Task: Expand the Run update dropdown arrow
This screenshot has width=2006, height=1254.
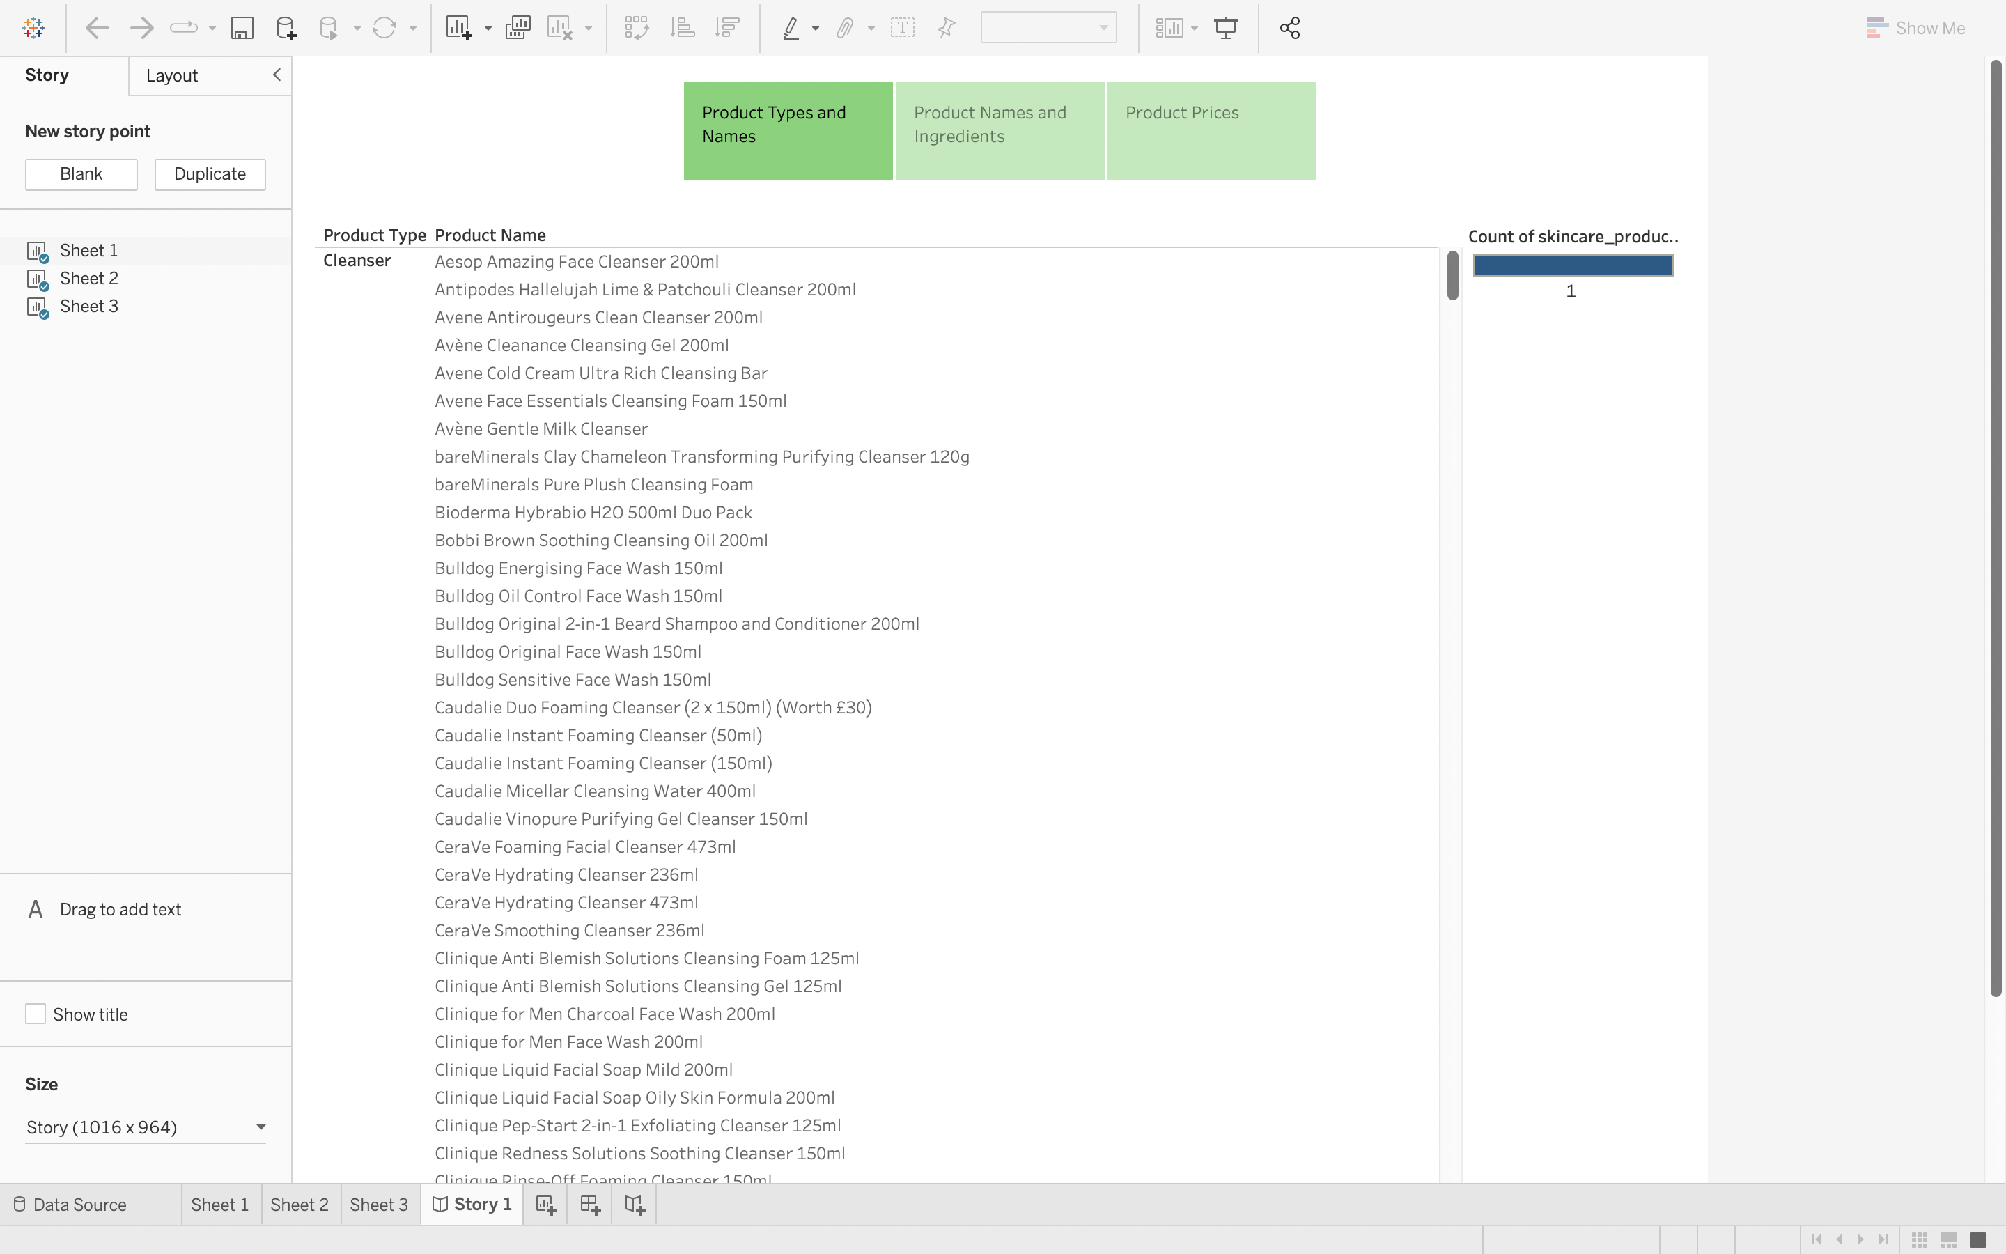Action: pos(413,29)
